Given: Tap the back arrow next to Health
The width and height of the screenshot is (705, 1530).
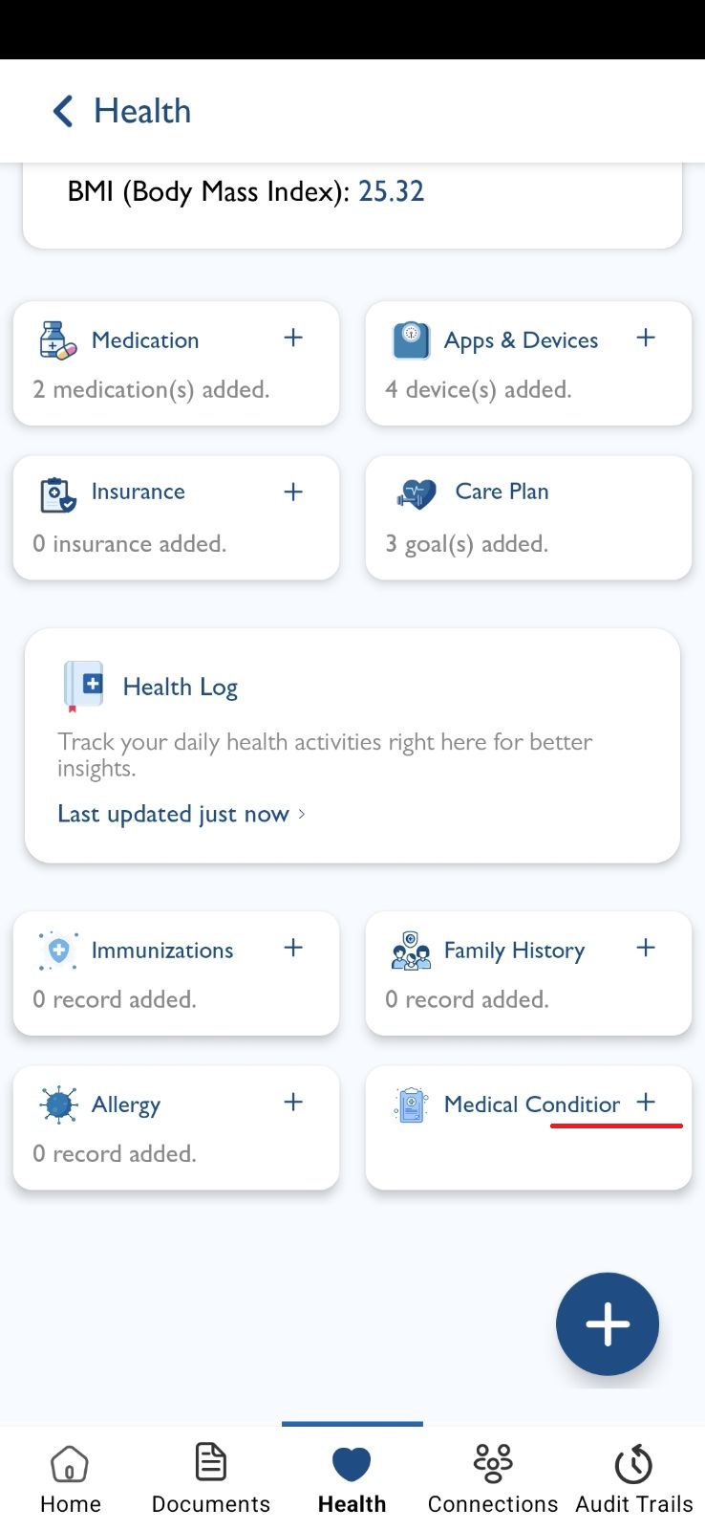Looking at the screenshot, I should pos(63,111).
